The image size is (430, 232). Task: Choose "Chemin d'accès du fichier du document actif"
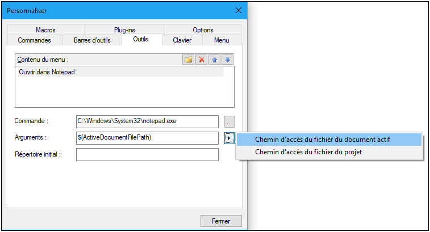323,139
